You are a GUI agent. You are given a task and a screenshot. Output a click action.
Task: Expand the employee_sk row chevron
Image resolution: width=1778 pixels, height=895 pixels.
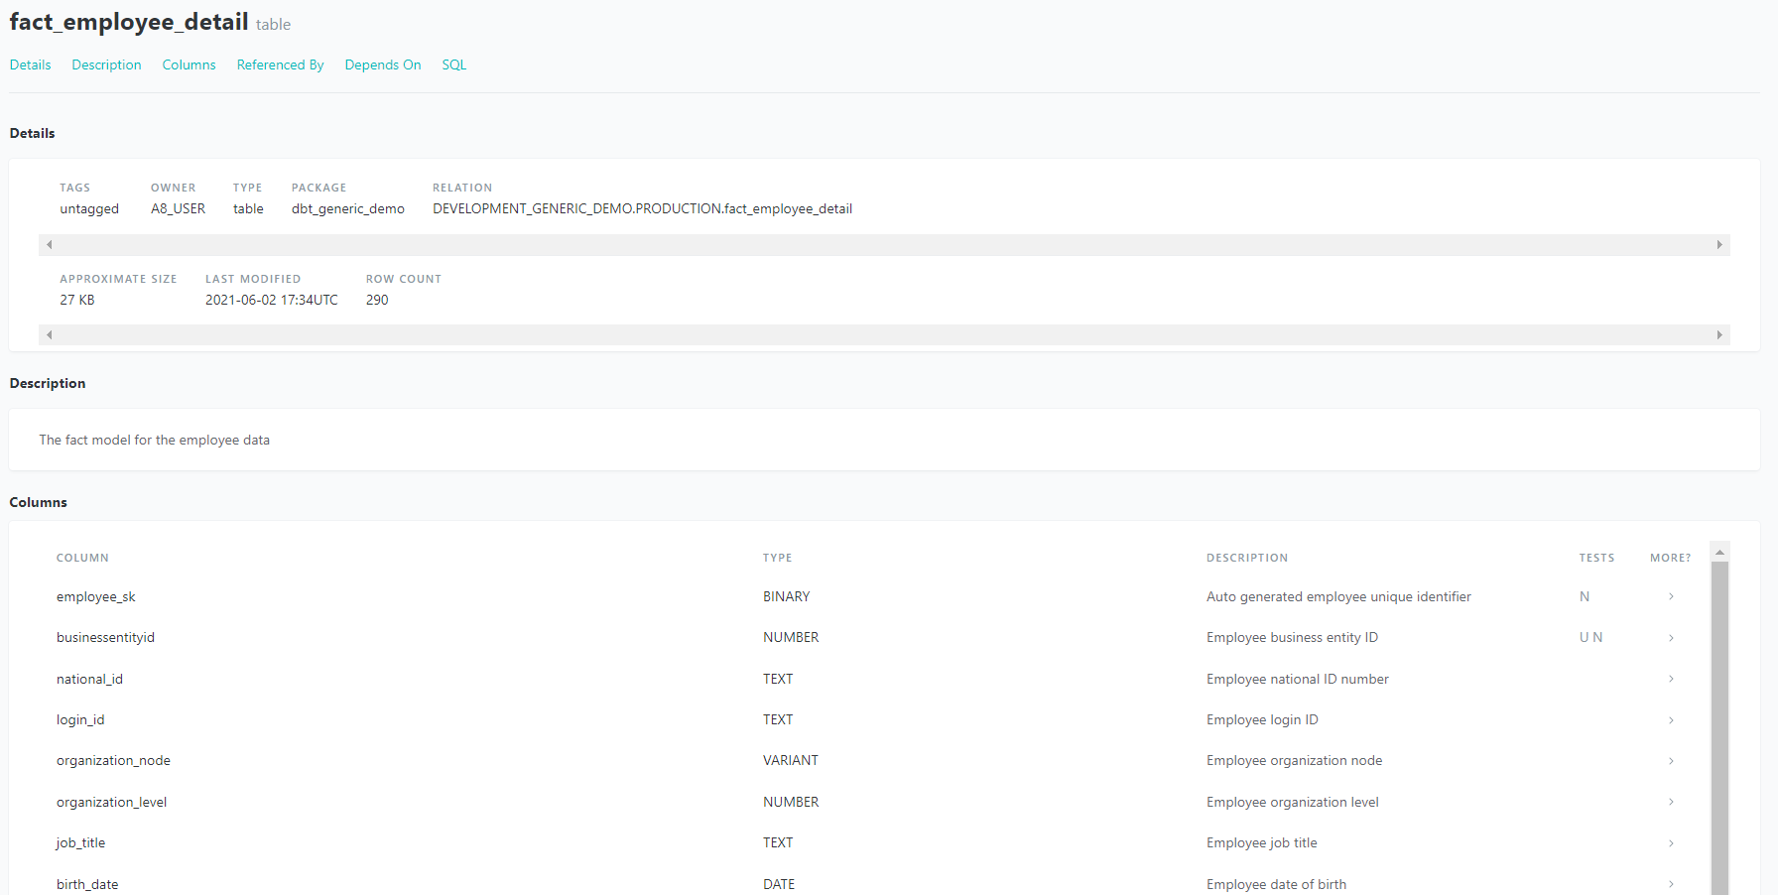click(x=1671, y=596)
